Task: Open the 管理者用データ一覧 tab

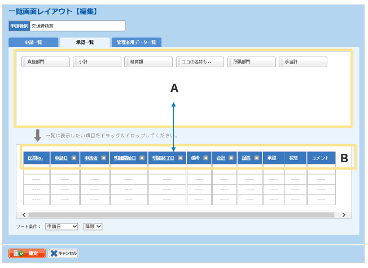Action: pyautogui.click(x=136, y=42)
